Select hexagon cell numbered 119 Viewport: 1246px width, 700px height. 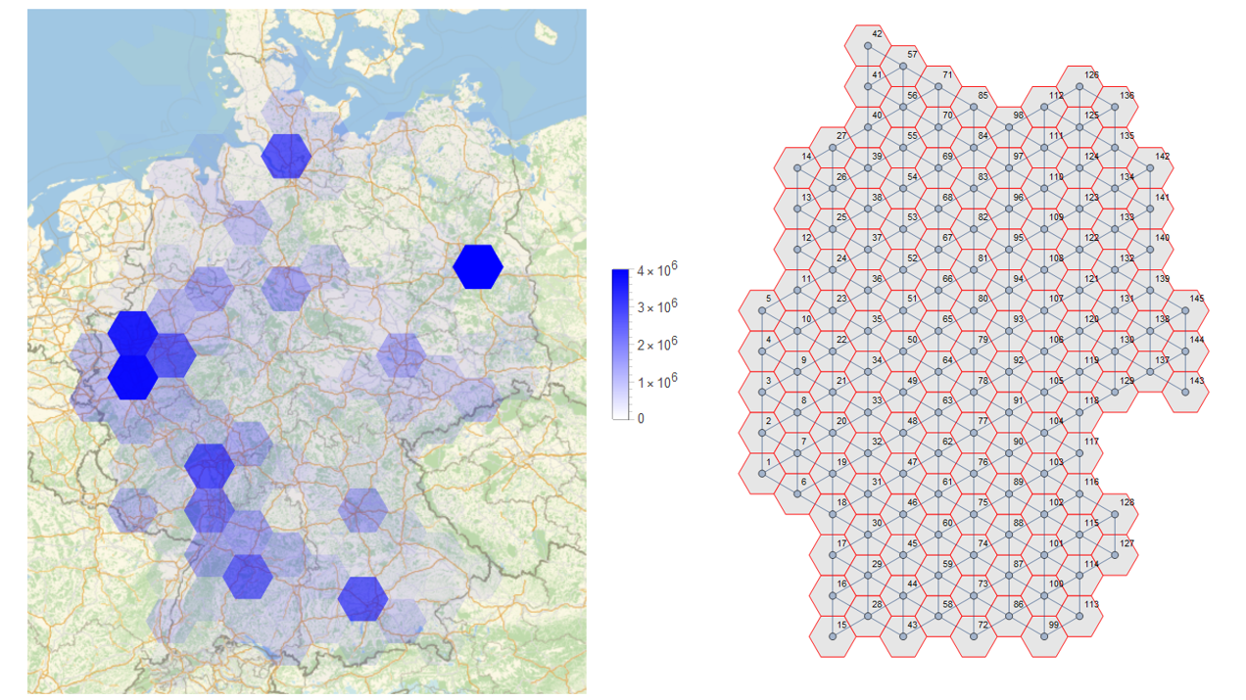click(x=1079, y=372)
